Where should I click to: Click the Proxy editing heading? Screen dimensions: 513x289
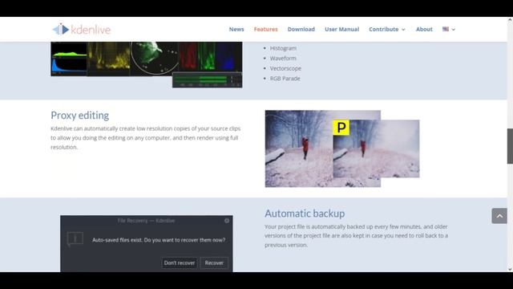click(80, 116)
